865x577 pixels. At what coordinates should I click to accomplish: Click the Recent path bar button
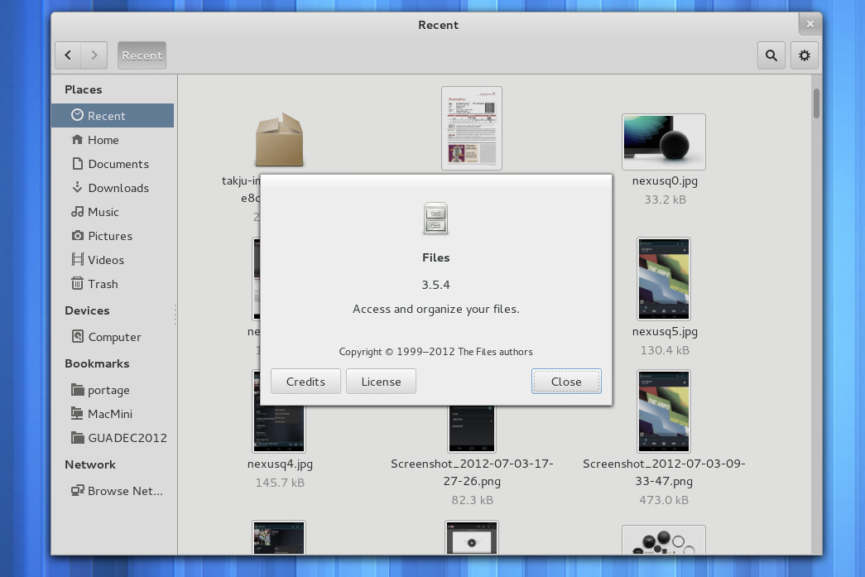click(142, 55)
